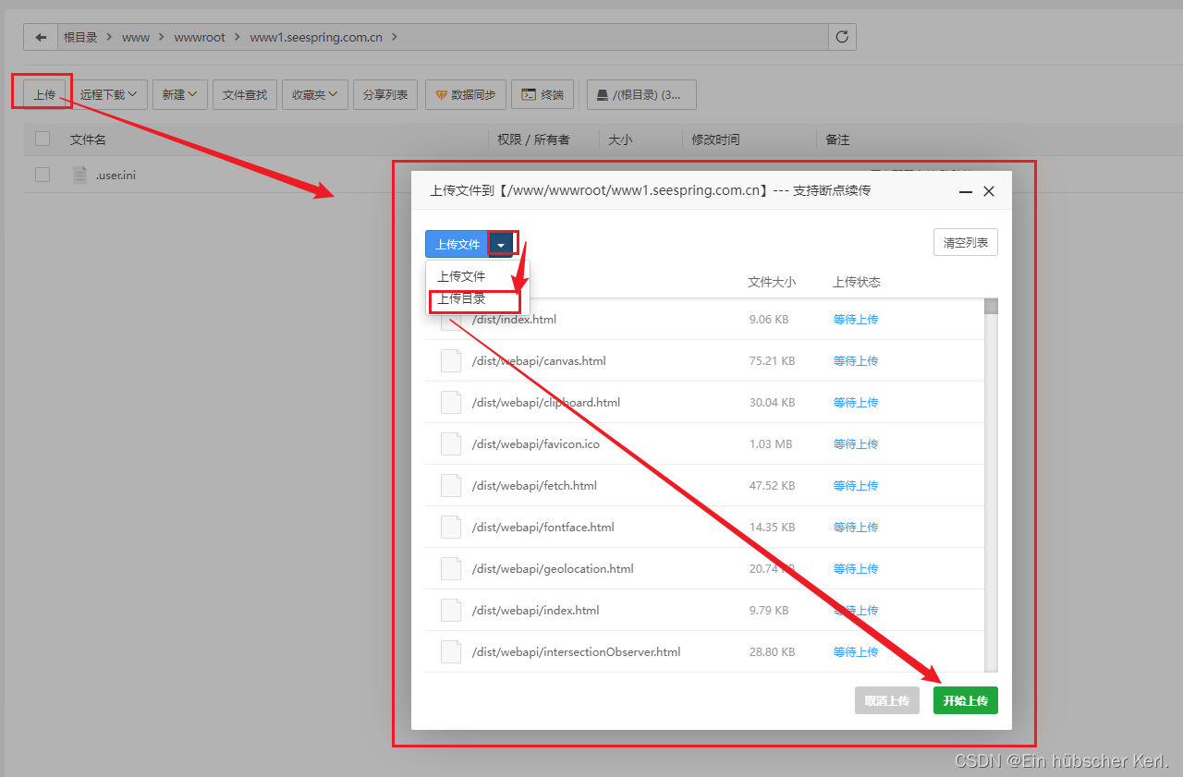1183x777 pixels.
Task: Click file icon of fetch.html
Action: (x=451, y=485)
